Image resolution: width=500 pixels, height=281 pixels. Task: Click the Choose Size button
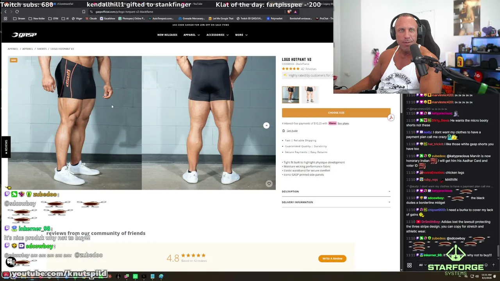pos(336,113)
